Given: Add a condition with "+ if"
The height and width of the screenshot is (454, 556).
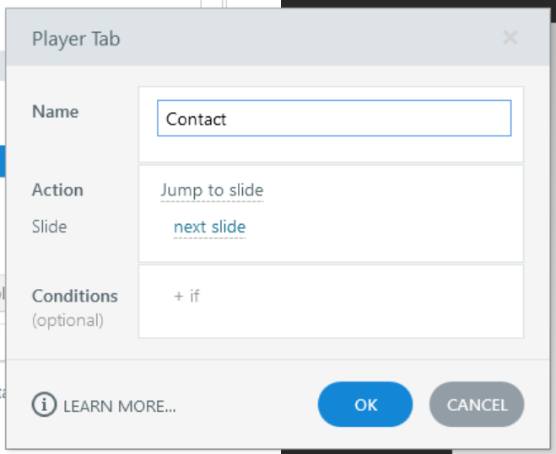Looking at the screenshot, I should click(x=186, y=296).
